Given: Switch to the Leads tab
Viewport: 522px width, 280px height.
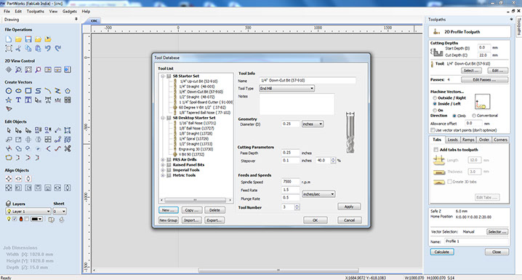Looking at the screenshot, I should (x=453, y=140).
